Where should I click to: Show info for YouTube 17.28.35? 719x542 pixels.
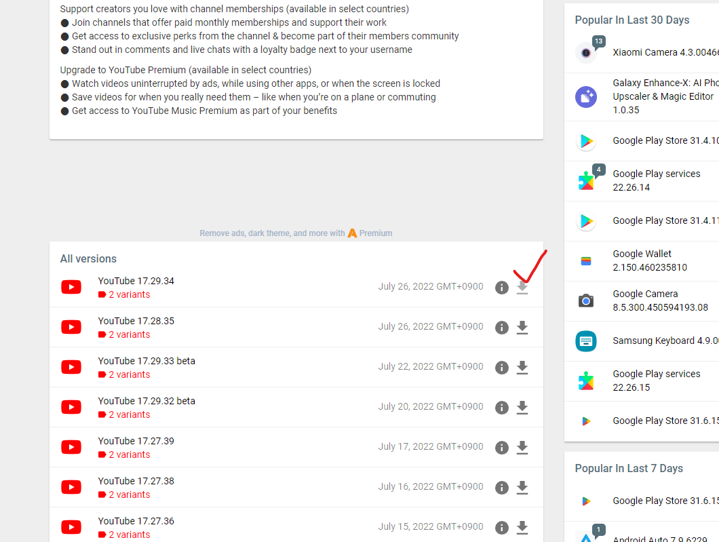click(502, 328)
